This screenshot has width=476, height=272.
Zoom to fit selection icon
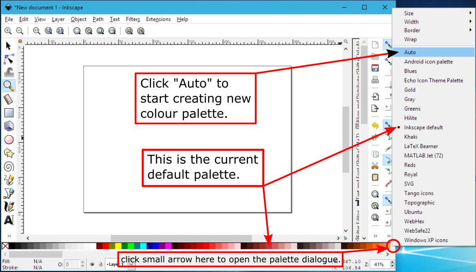pyautogui.click(x=77, y=31)
